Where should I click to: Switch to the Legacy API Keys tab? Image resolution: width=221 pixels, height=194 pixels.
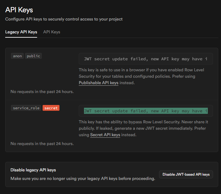pyautogui.click(x=21, y=32)
